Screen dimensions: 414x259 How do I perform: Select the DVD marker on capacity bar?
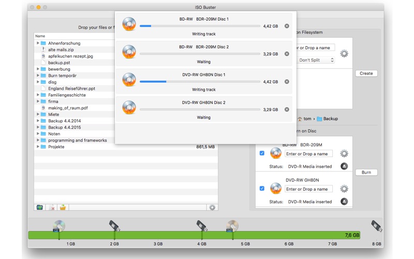click(x=232, y=226)
